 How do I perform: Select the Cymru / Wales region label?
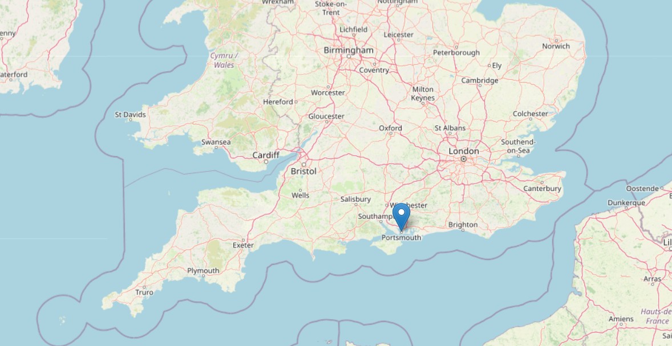click(224, 60)
